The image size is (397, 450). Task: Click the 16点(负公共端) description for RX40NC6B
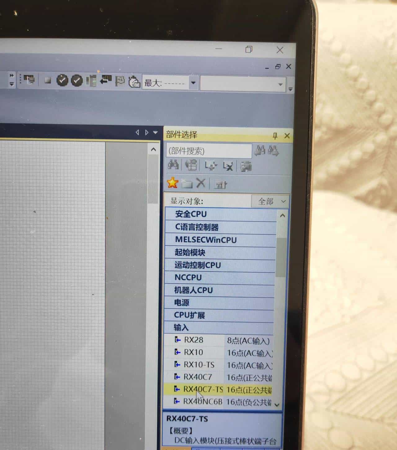coord(249,402)
